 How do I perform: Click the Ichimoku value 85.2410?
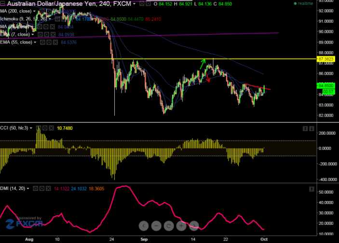[153, 19]
